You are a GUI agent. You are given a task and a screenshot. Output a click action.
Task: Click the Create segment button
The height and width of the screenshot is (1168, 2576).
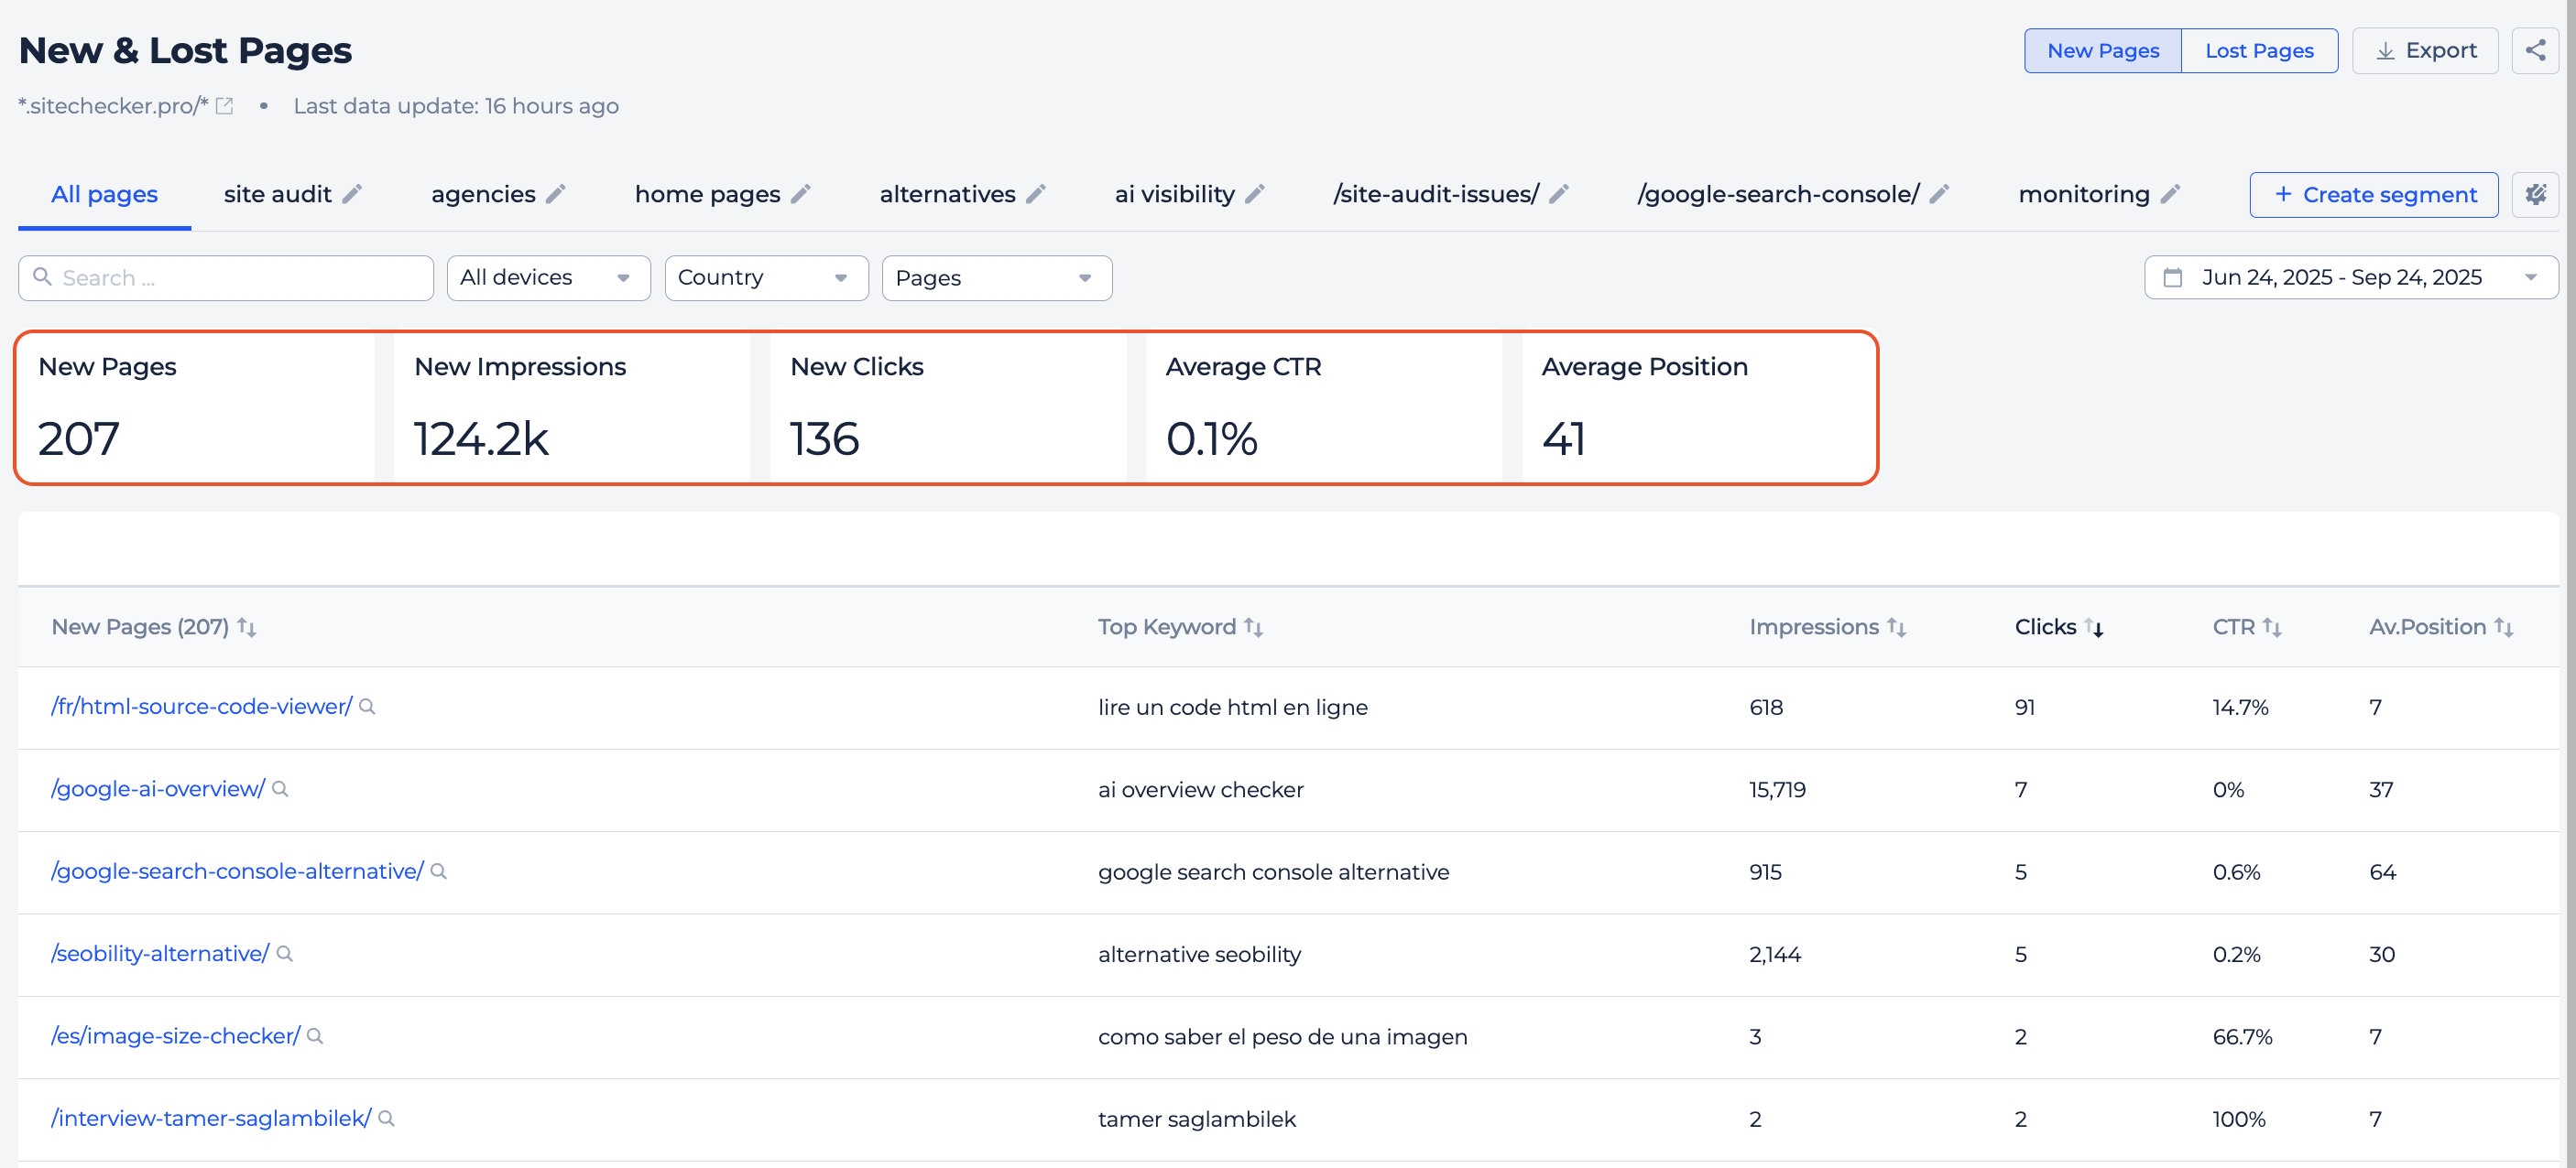coord(2373,194)
